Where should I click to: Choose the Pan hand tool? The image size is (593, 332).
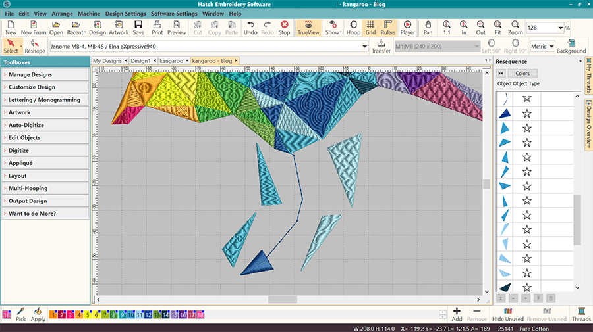coord(428,27)
